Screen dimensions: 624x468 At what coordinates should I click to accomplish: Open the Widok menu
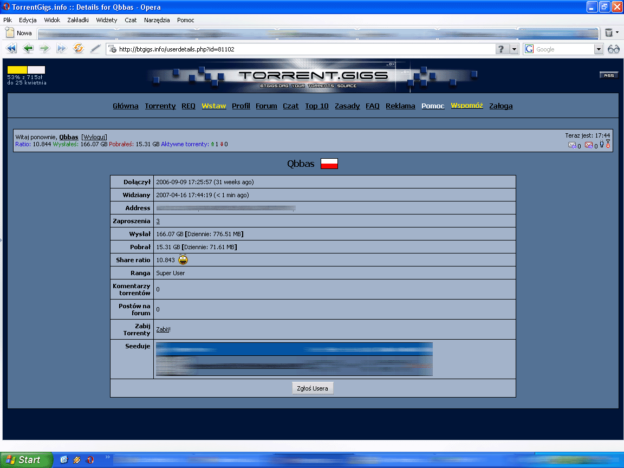[x=52, y=20]
